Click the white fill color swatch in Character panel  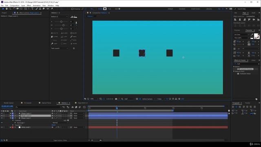pos(256,36)
